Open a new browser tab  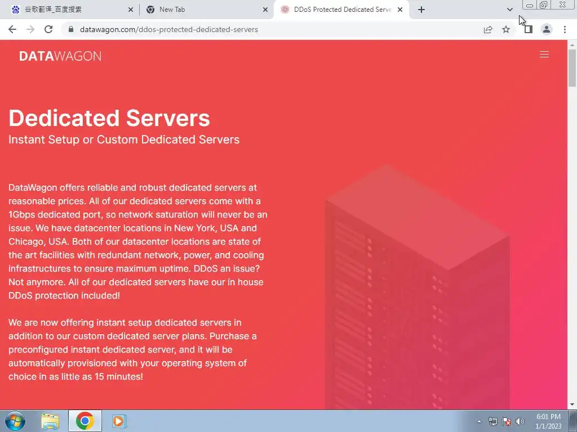[421, 10]
